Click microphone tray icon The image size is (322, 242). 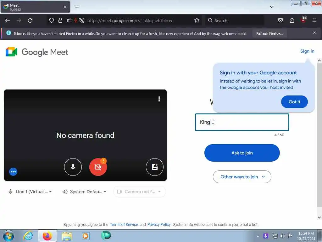click(x=266, y=236)
